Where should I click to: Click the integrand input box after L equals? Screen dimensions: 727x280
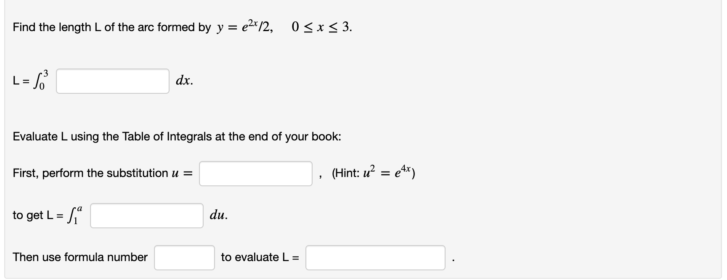(112, 82)
